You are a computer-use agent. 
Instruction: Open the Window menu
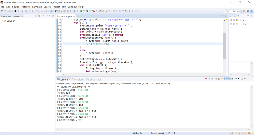[x=72, y=7]
